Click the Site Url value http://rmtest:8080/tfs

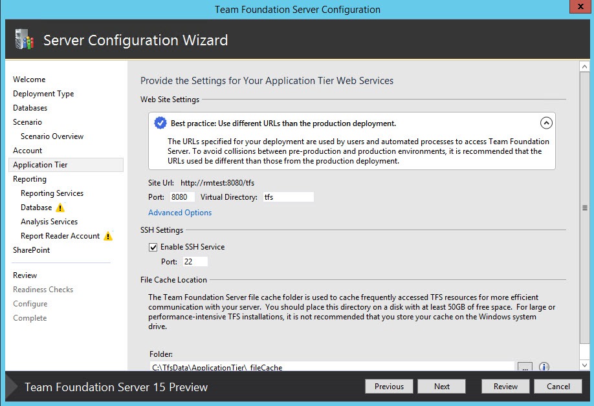(x=217, y=183)
